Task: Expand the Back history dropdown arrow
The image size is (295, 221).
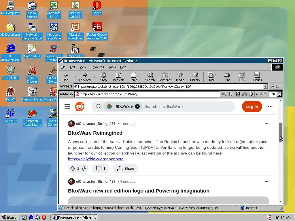Action: click(75, 77)
